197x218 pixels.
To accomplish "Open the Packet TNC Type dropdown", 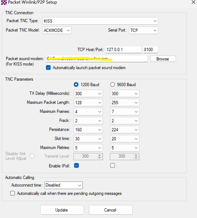I will click(100, 21).
